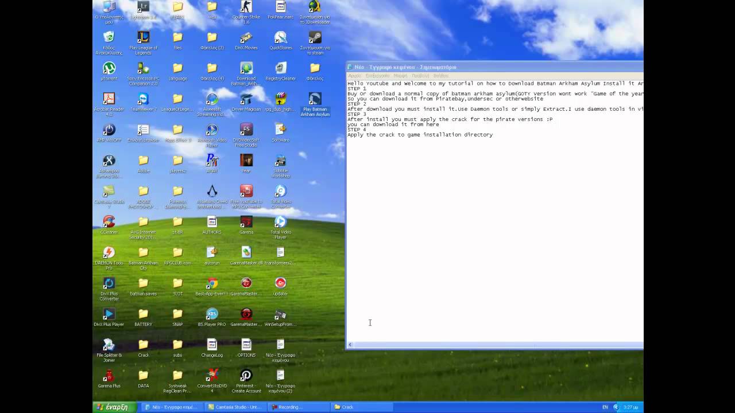The image size is (735, 413).
Task: Click the EN language indicator
Action: 605,407
